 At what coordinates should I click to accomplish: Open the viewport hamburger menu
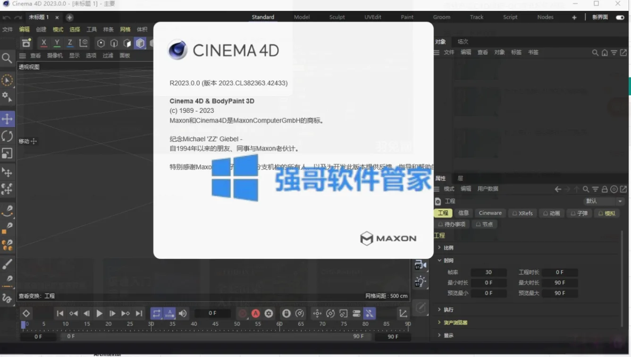point(22,55)
